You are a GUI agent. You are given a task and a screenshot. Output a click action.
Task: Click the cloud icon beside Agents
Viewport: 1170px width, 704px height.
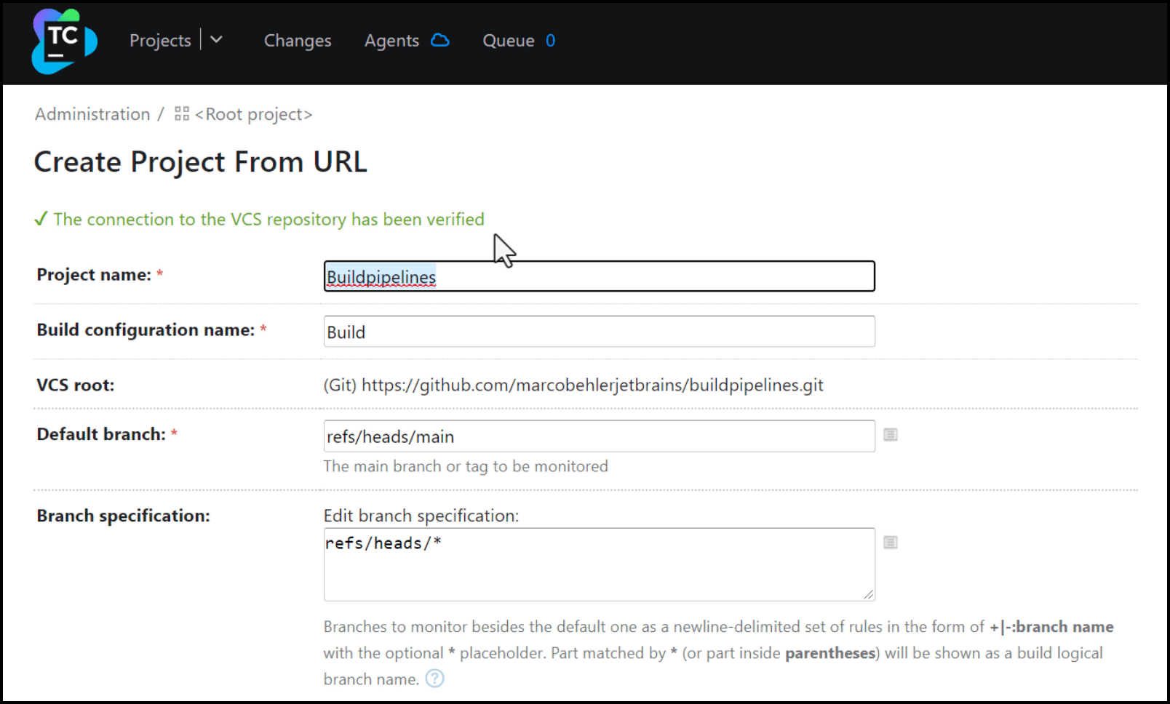tap(440, 40)
